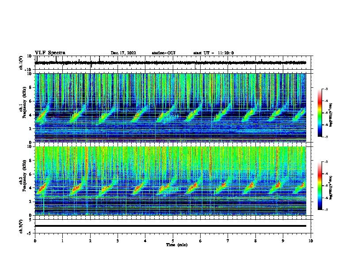Viewport: 350px width, 270px height.
Task: Click time axis tick label "3"
Action: 118,241
